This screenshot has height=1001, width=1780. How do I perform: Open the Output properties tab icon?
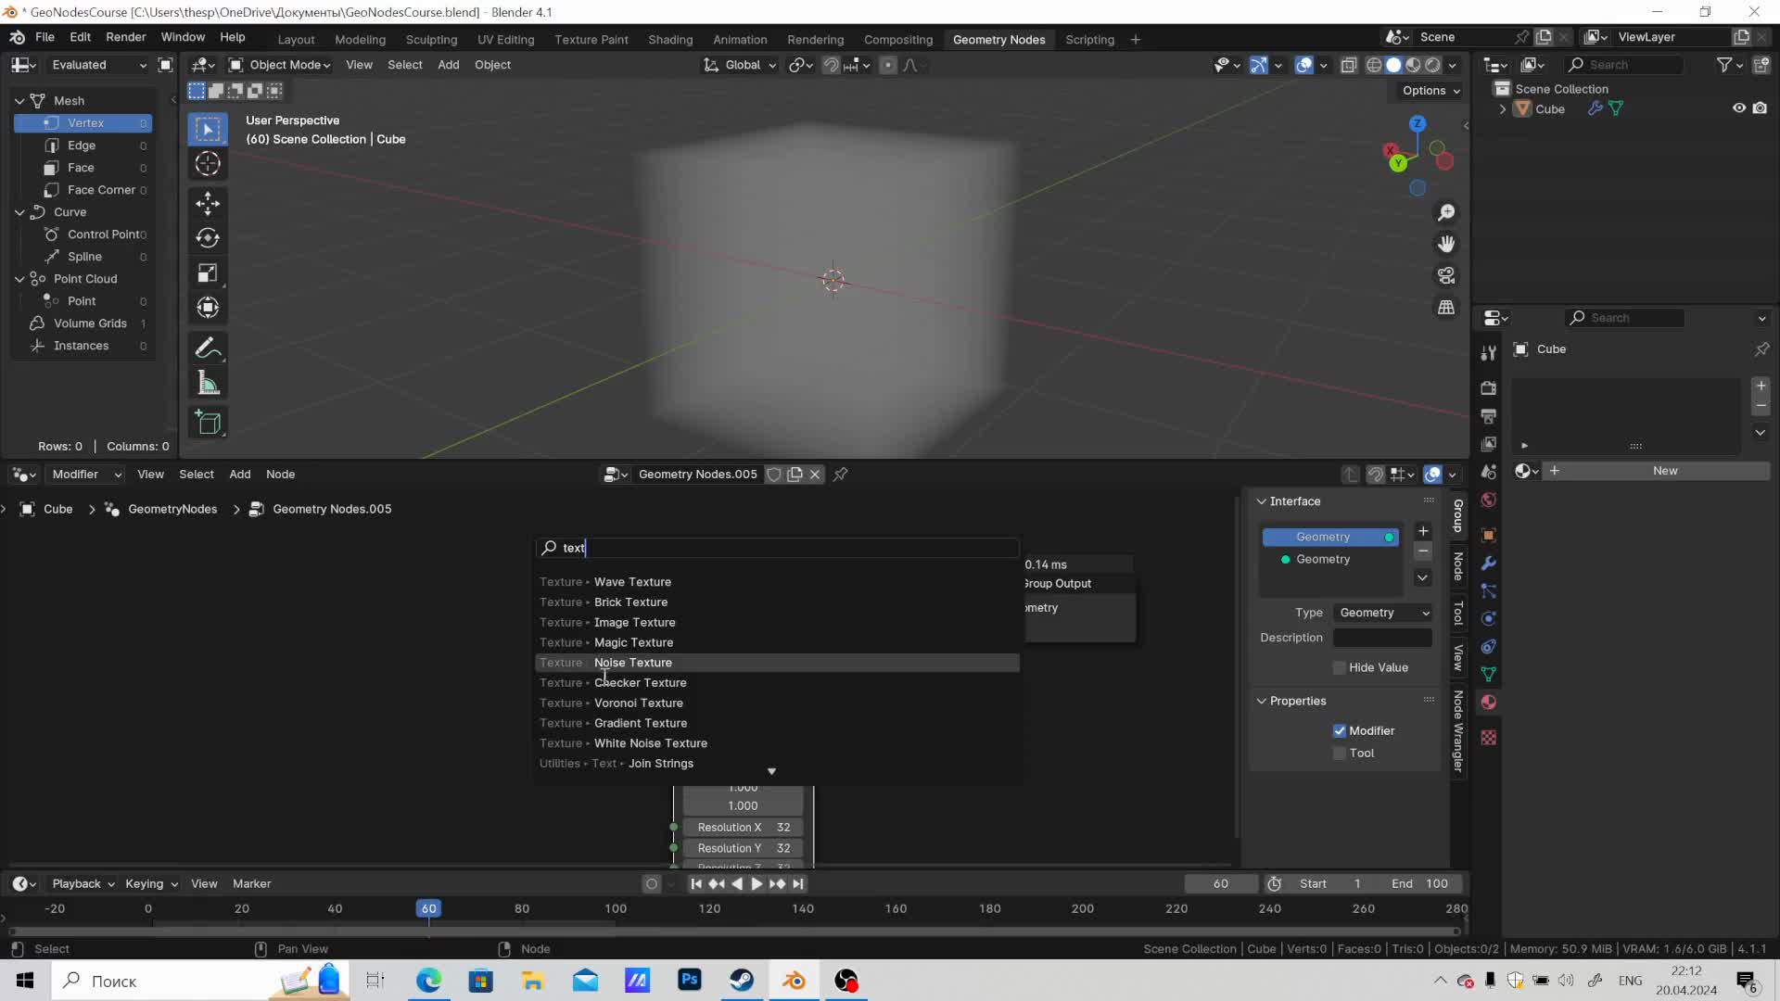1489,416
